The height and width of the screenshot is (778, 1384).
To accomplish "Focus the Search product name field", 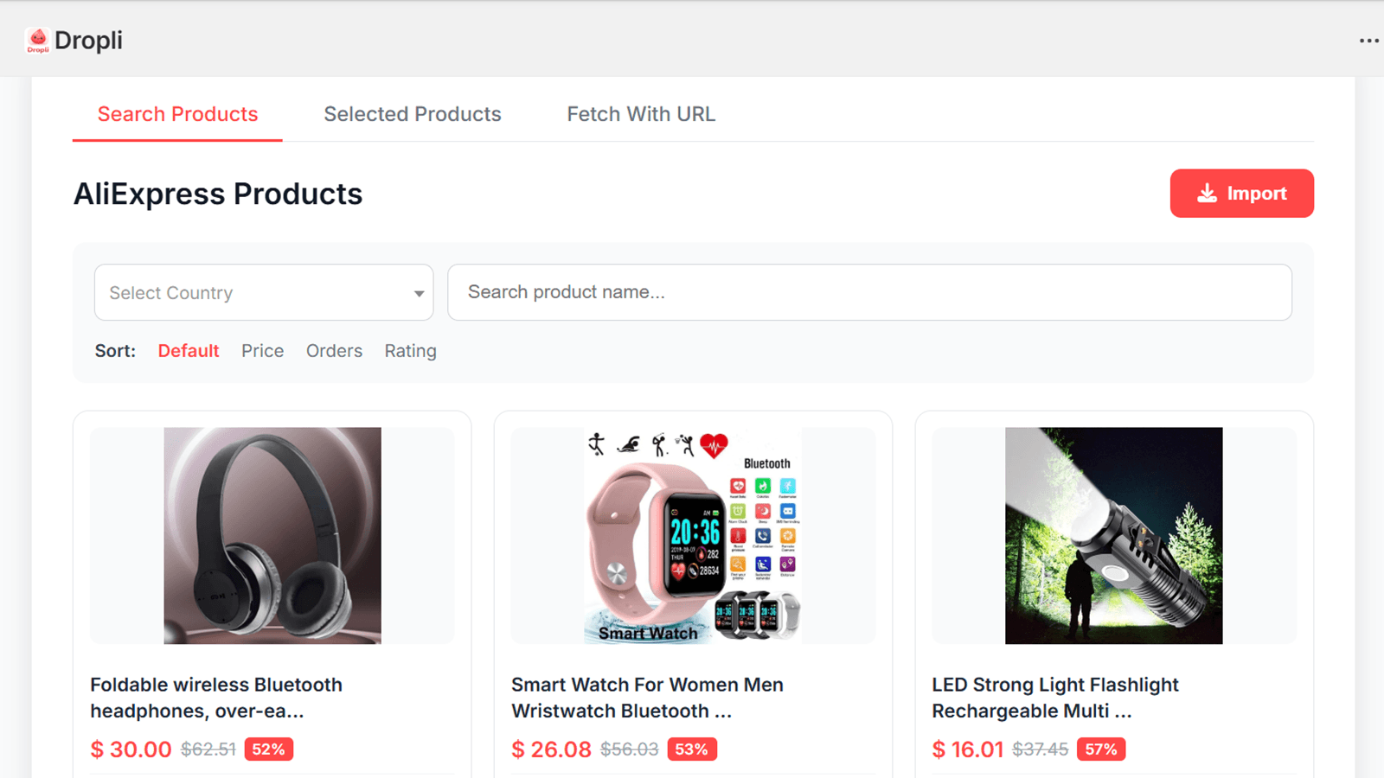I will point(869,292).
